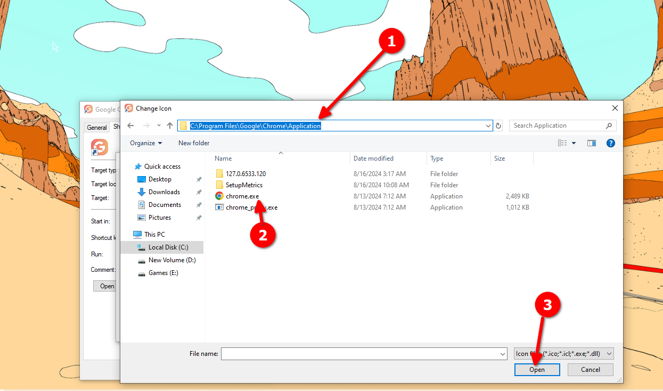
Task: Click the pin icon next to Pictures
Action: (x=199, y=218)
